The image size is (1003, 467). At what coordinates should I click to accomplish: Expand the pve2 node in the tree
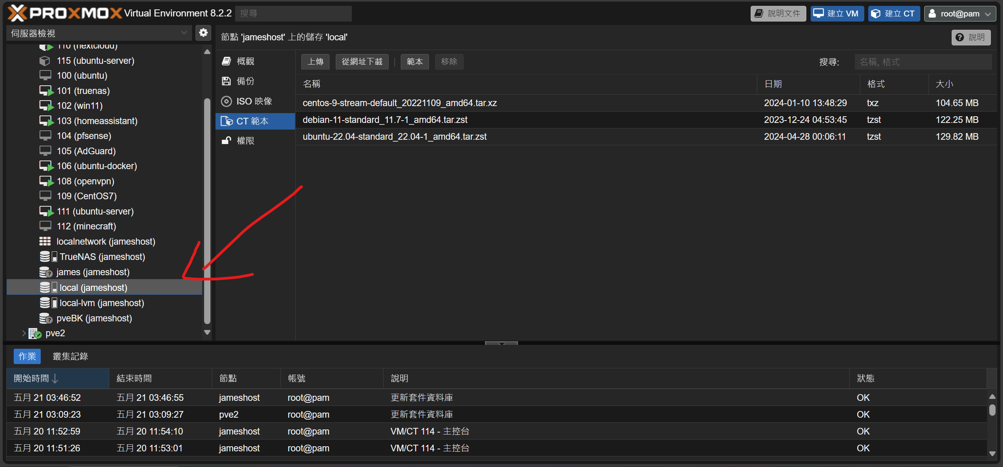pos(24,333)
